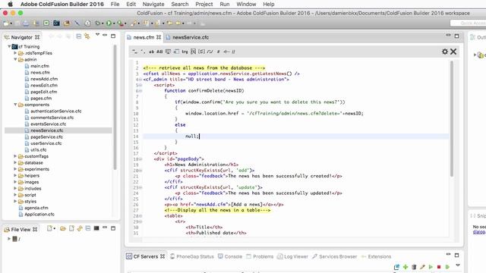Open the Run button dropdown arrow
486x273 pixels.
[x=114, y=24]
